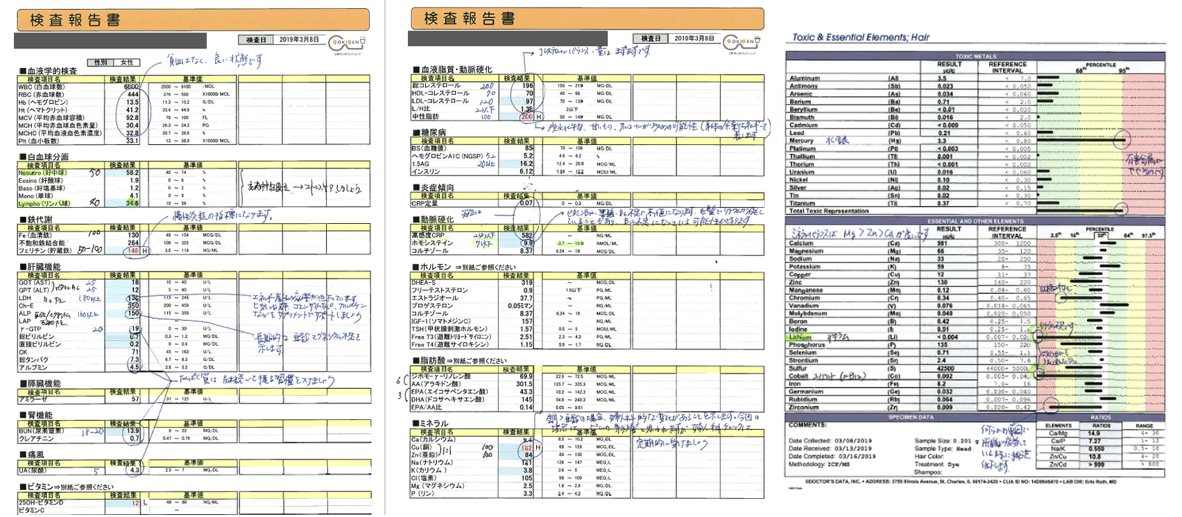Click the Mercury row label
Viewport: 1182px width, 517px height.
[x=801, y=141]
